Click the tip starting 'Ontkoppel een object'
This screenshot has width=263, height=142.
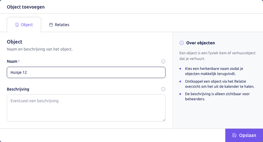click(x=220, y=84)
